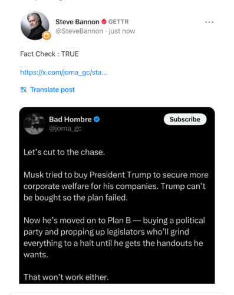
Task: Click the Subscribe button in embedded tweet
Action: pyautogui.click(x=185, y=119)
